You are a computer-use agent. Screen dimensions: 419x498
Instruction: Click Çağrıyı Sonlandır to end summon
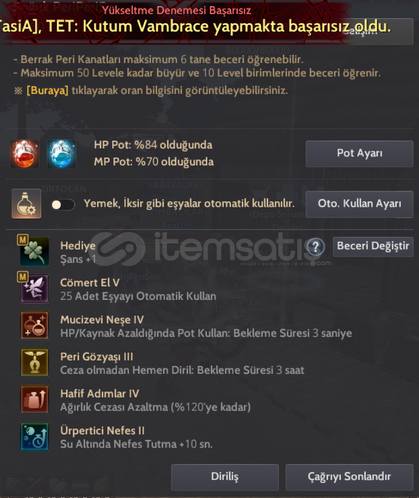click(x=349, y=477)
